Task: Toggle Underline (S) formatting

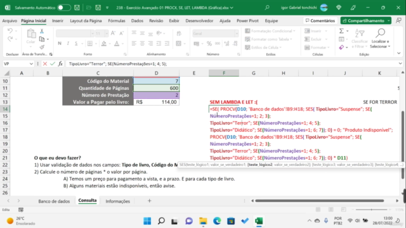Action: coord(76,44)
